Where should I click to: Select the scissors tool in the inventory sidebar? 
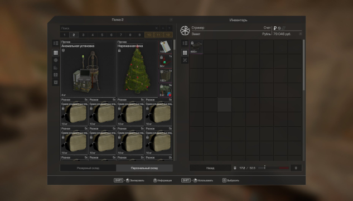[185, 60]
